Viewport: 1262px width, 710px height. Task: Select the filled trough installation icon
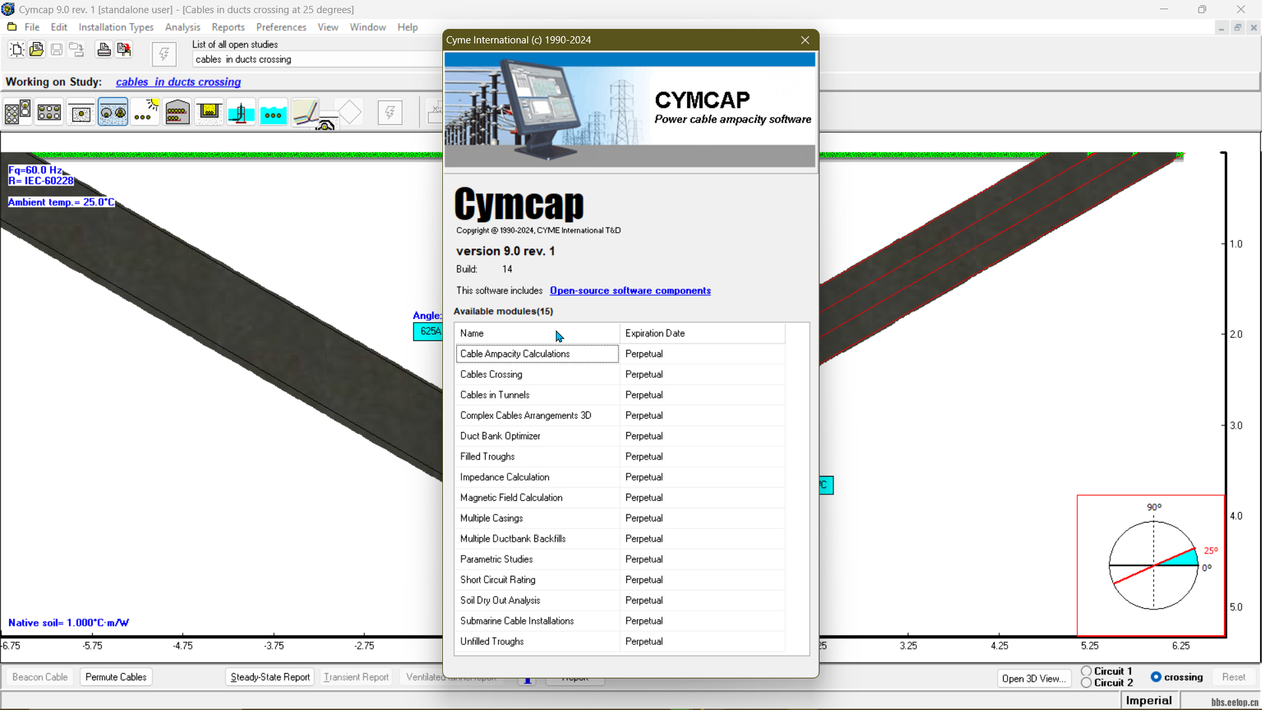[x=209, y=112]
